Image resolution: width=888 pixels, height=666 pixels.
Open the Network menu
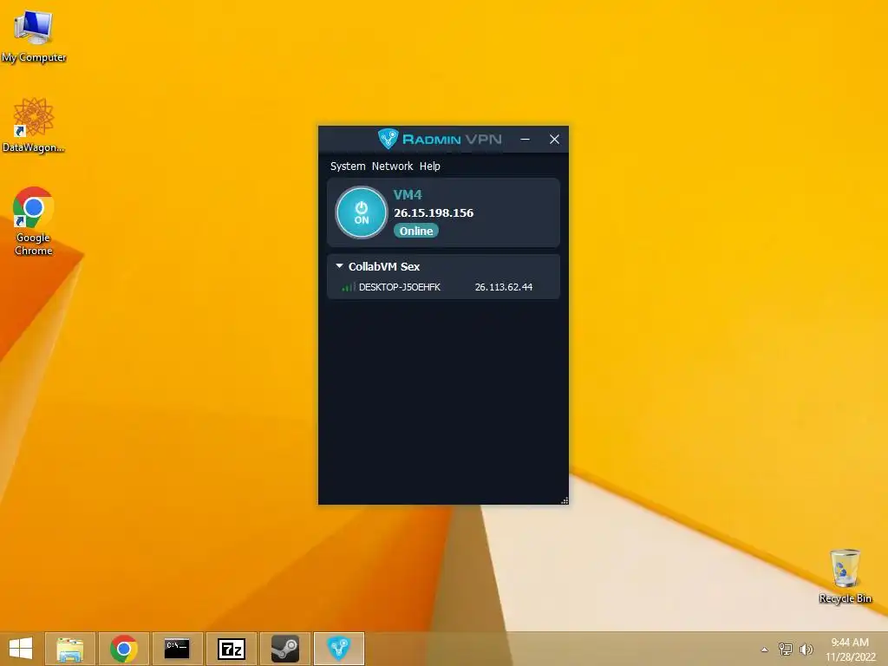tap(393, 166)
